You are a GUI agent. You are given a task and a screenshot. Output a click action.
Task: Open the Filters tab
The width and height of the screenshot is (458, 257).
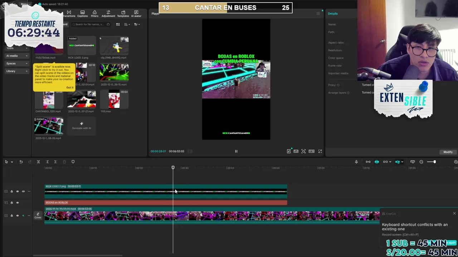pos(94,14)
